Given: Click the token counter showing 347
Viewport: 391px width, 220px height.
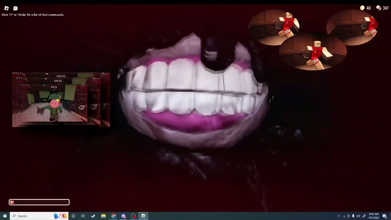Looking at the screenshot, I should [382, 8].
